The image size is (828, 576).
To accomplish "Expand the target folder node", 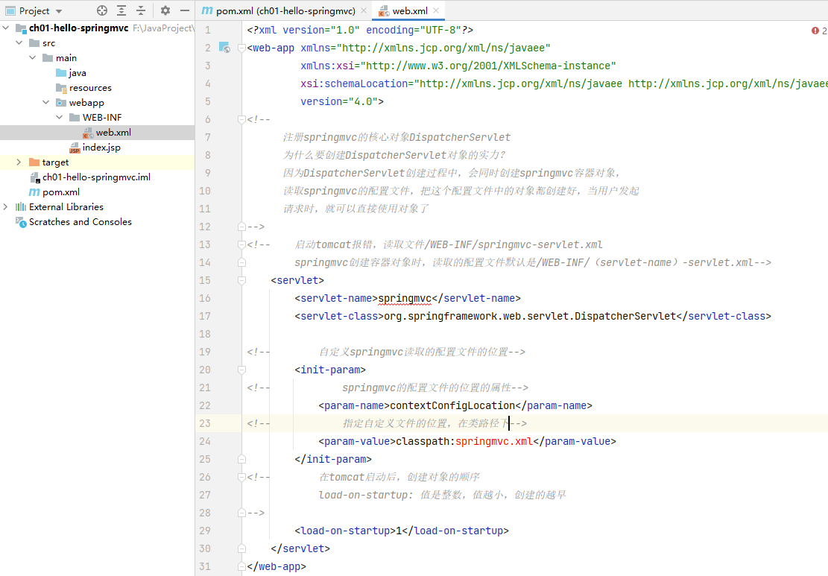I will click(x=19, y=162).
